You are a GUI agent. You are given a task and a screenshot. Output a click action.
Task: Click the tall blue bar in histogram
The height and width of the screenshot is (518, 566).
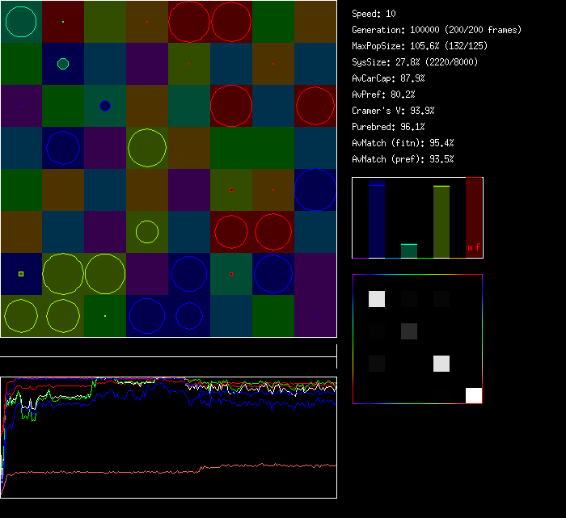(x=376, y=220)
